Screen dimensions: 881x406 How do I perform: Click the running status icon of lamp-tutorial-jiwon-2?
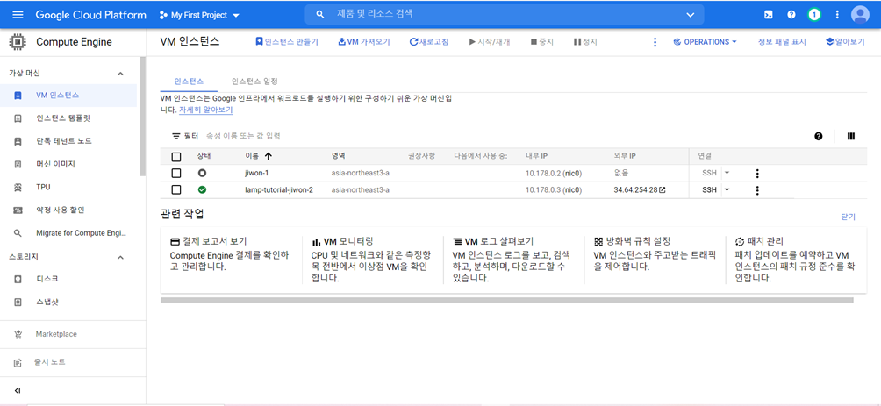coord(203,189)
